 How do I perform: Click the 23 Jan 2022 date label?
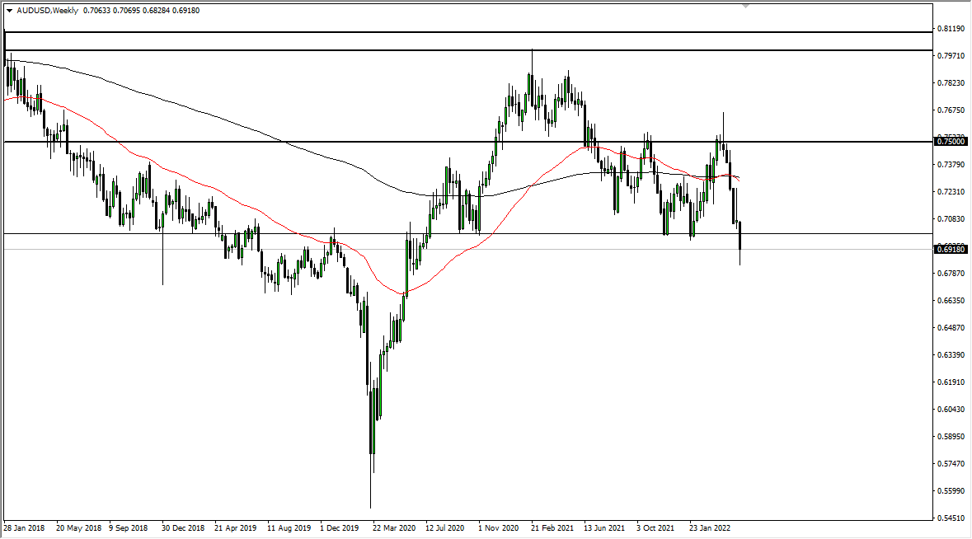point(711,528)
